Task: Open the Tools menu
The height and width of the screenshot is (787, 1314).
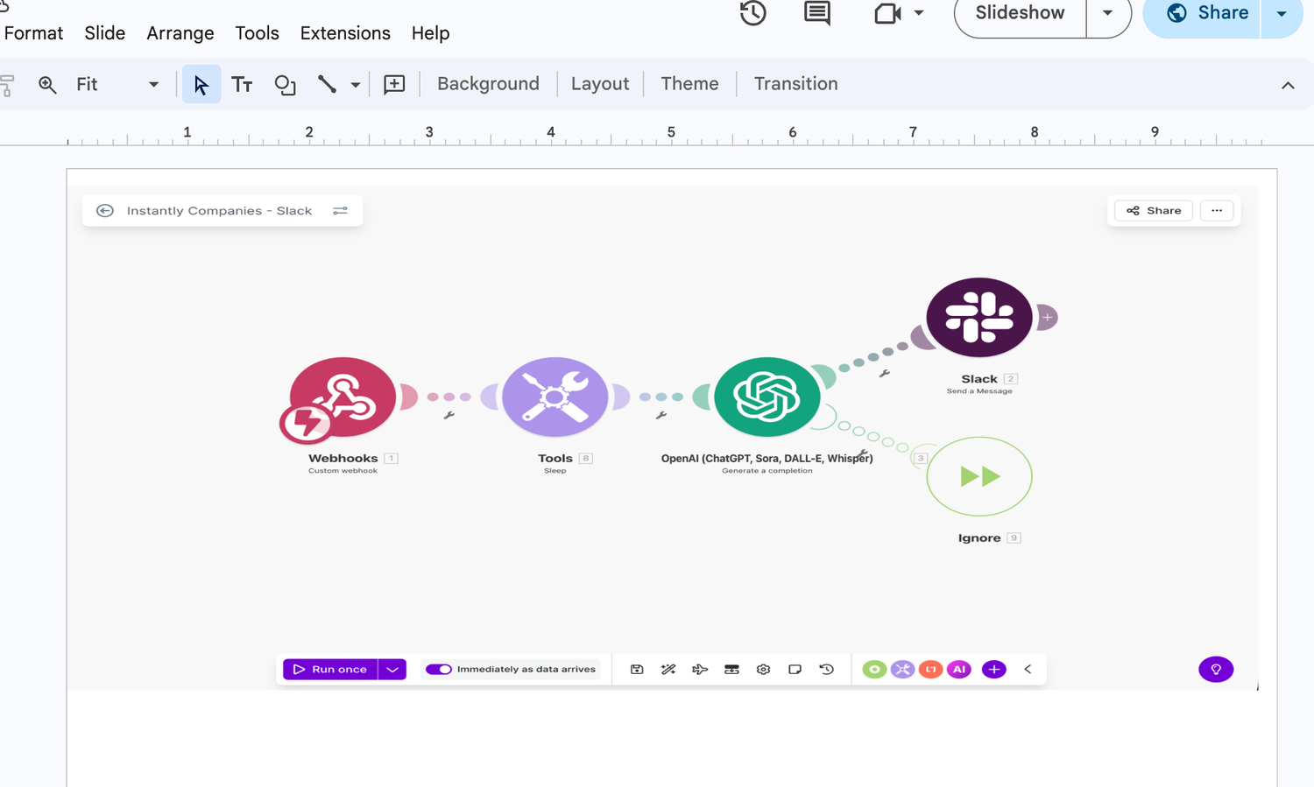Action: pyautogui.click(x=257, y=33)
